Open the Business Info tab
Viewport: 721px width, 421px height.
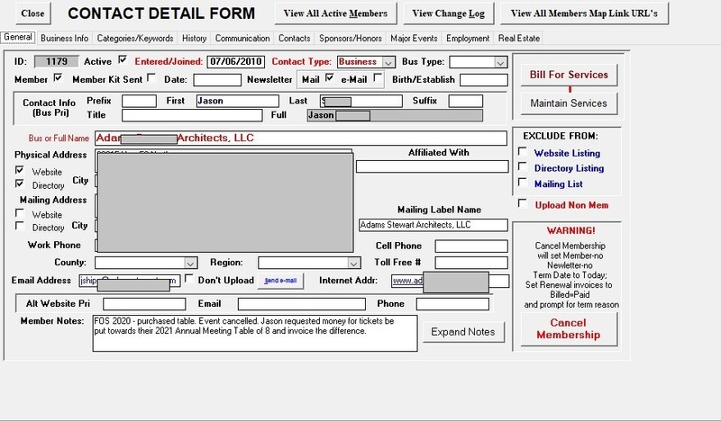(64, 38)
